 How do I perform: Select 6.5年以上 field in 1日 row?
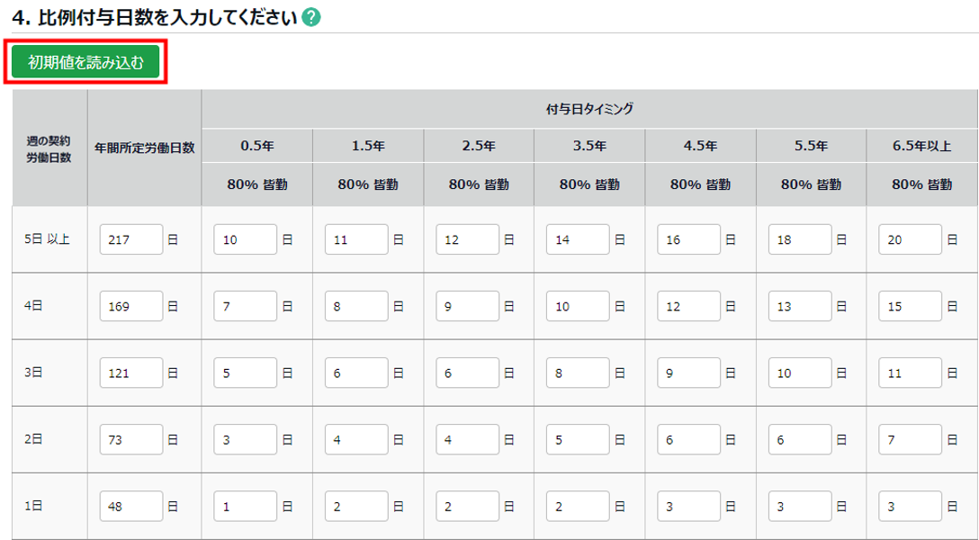[x=911, y=507]
